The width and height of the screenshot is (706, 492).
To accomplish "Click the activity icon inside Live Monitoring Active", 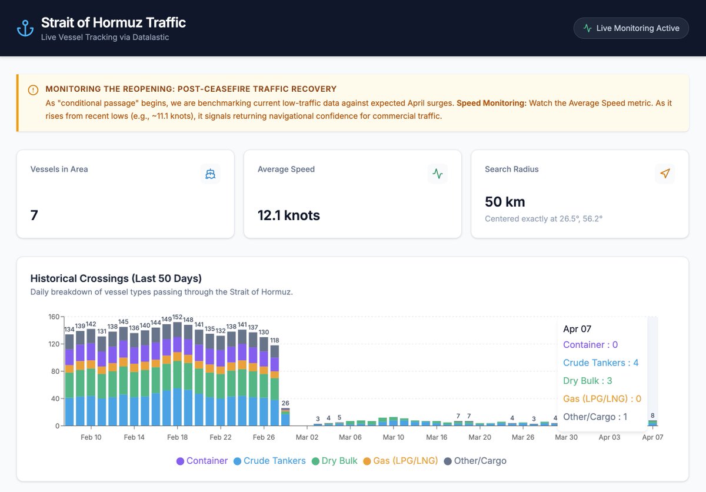I will pos(588,28).
